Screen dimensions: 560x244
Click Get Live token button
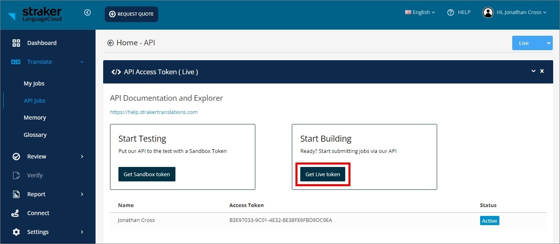click(323, 174)
